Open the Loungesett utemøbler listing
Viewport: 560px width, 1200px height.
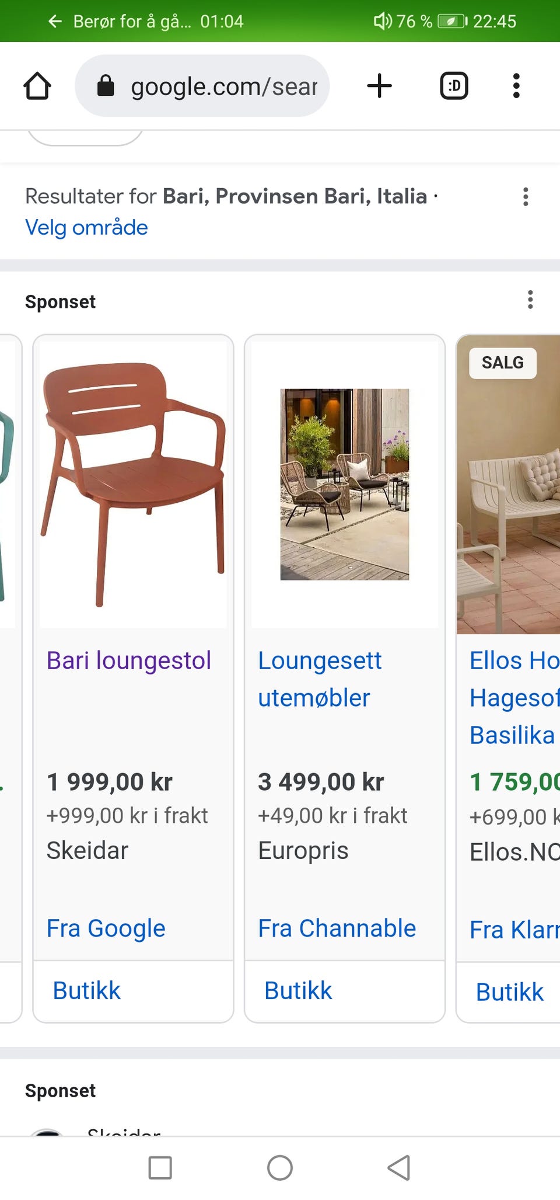[320, 679]
